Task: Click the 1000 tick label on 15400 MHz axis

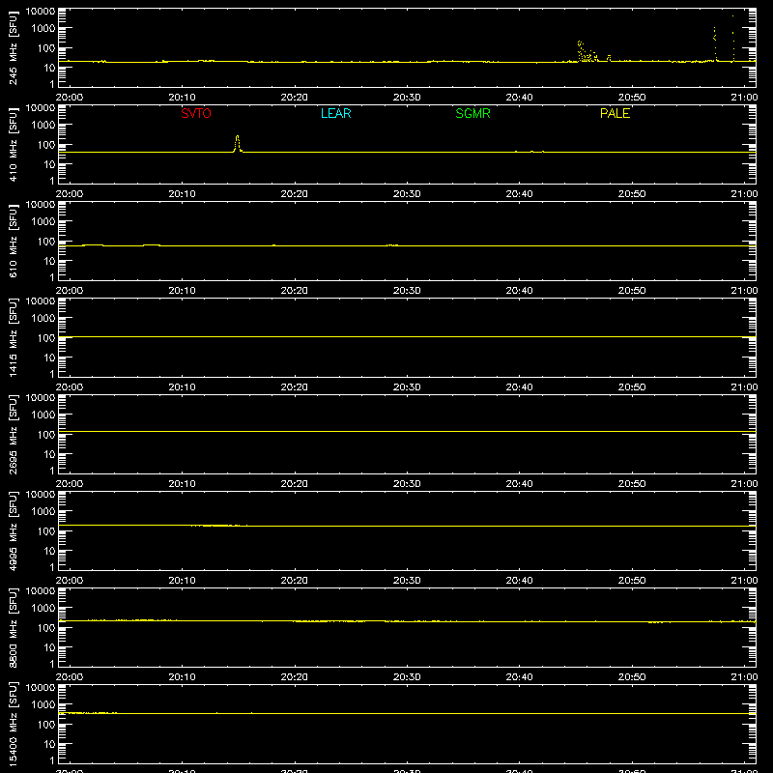Action: click(43, 705)
